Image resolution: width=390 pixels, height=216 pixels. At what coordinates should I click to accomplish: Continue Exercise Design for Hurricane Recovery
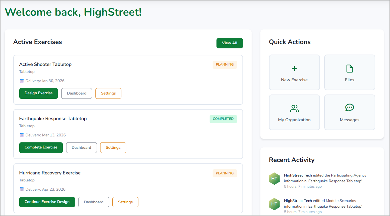[47, 202]
